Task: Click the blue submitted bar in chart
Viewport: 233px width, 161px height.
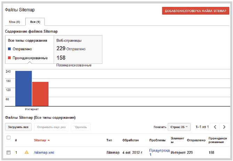Action: click(x=23, y=88)
